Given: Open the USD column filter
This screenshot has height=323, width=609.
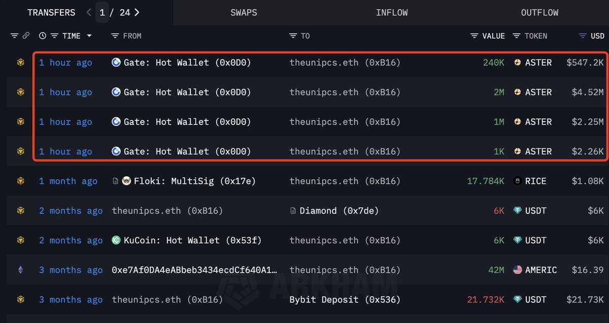Looking at the screenshot, I should pos(583,36).
